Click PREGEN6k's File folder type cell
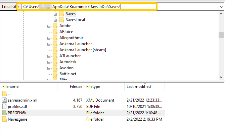 point(95,113)
